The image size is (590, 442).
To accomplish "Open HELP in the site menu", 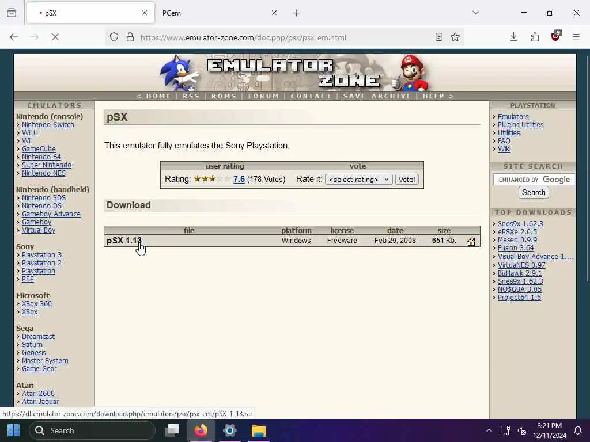I will pyautogui.click(x=433, y=96).
